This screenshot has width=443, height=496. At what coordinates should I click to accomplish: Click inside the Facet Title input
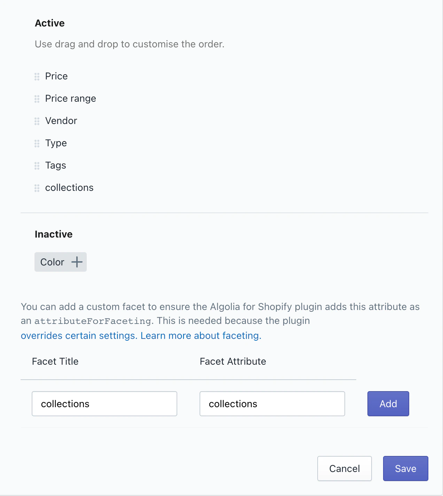(104, 403)
